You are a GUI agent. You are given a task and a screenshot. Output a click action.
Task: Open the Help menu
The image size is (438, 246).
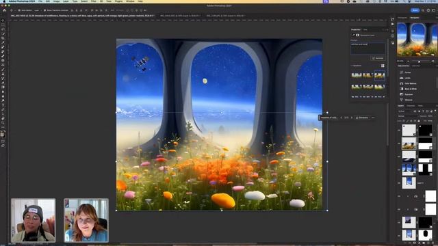140,1
